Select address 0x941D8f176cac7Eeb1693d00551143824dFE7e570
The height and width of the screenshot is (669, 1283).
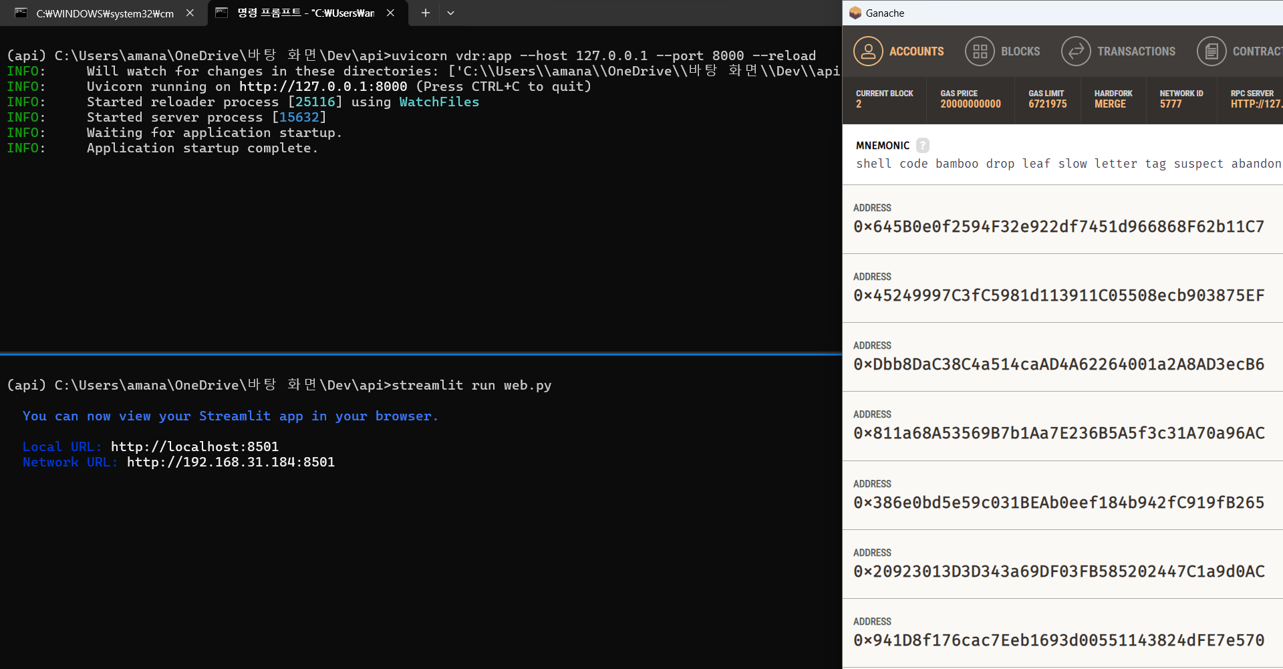1058,640
